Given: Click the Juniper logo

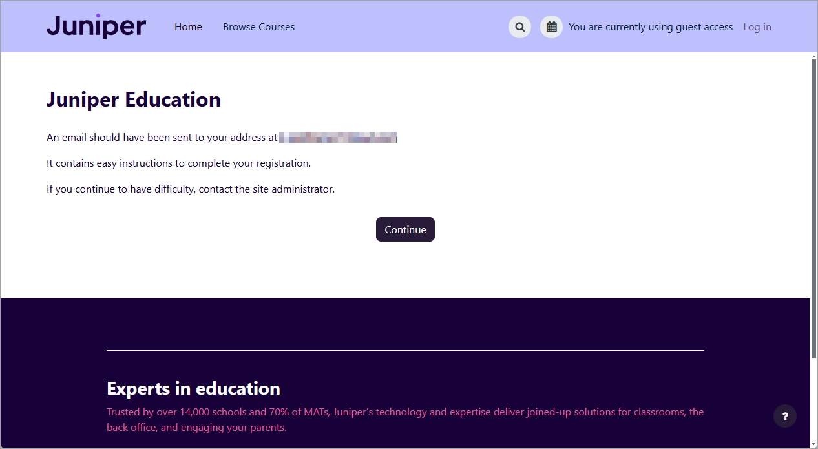Looking at the screenshot, I should pos(96,26).
